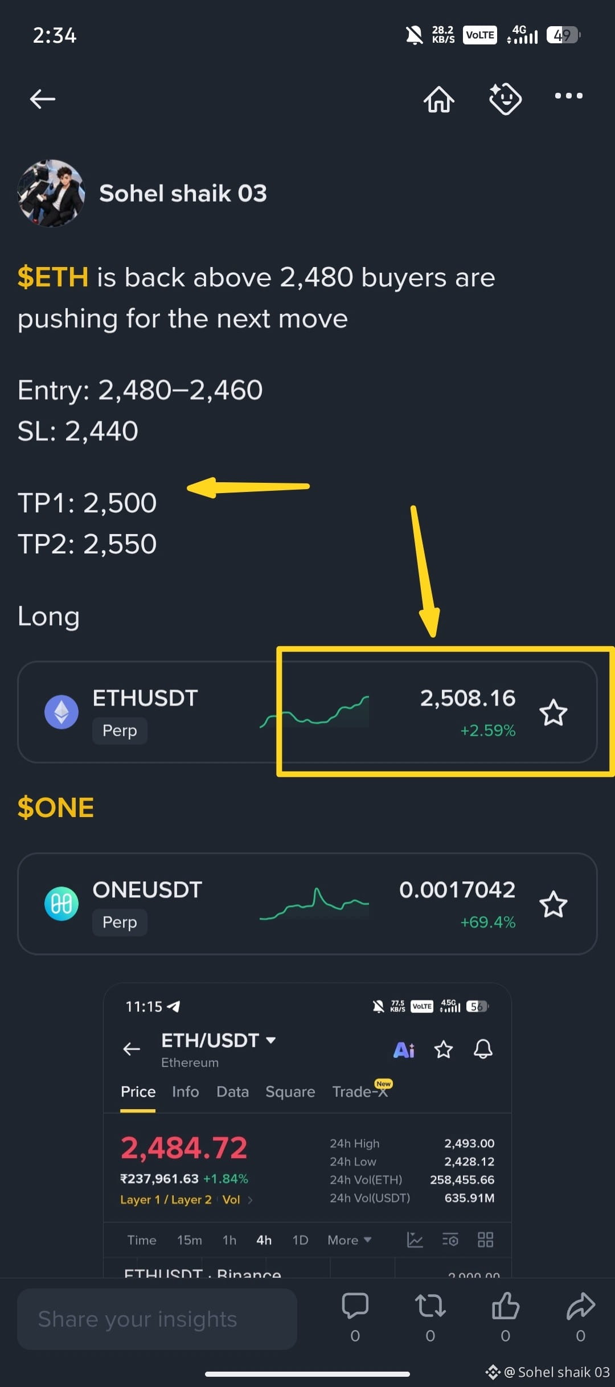Image resolution: width=615 pixels, height=1387 pixels.
Task: Open the comment bubble icon
Action: (355, 1306)
